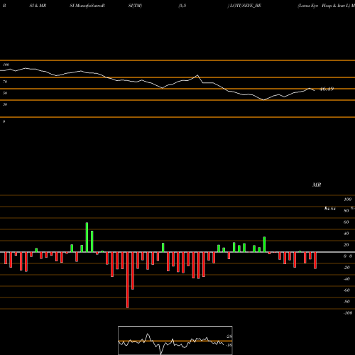355x355 pixels.
Task: Click the -80 label on MR axis
Action: point(346,302)
